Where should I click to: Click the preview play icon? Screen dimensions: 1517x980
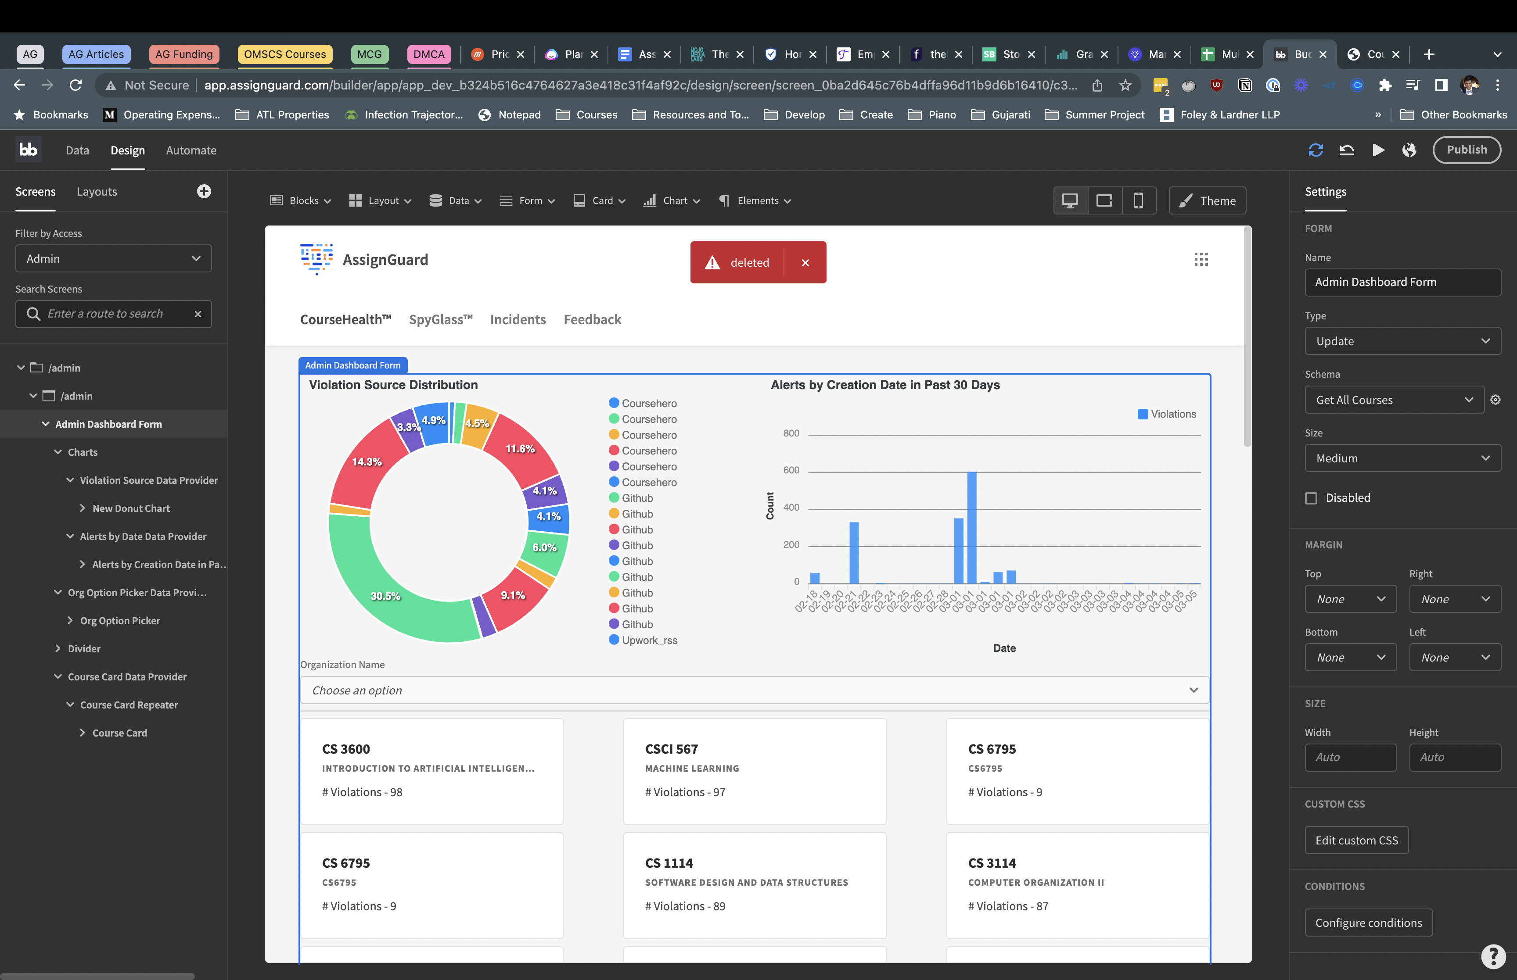[x=1378, y=150]
